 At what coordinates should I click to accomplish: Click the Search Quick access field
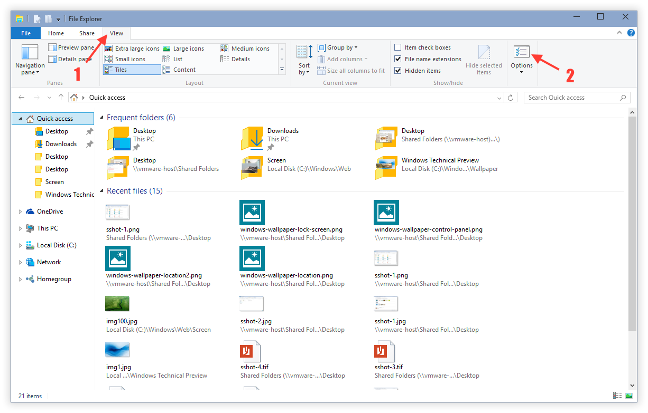click(x=570, y=98)
